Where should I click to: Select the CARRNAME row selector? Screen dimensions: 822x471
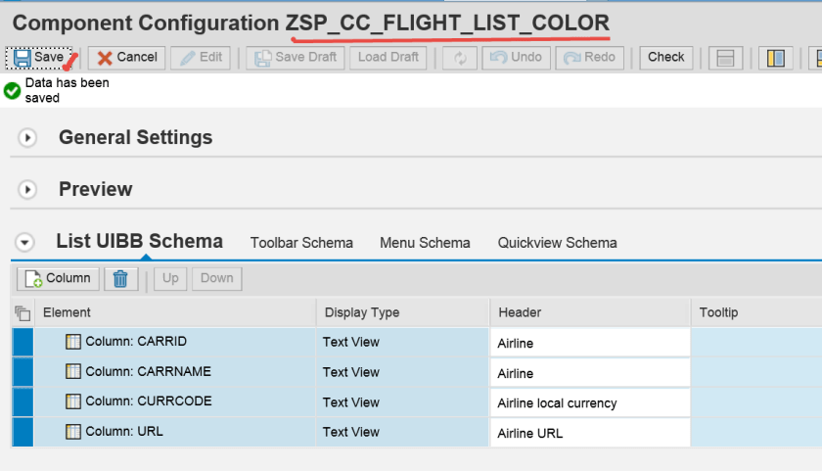23,372
